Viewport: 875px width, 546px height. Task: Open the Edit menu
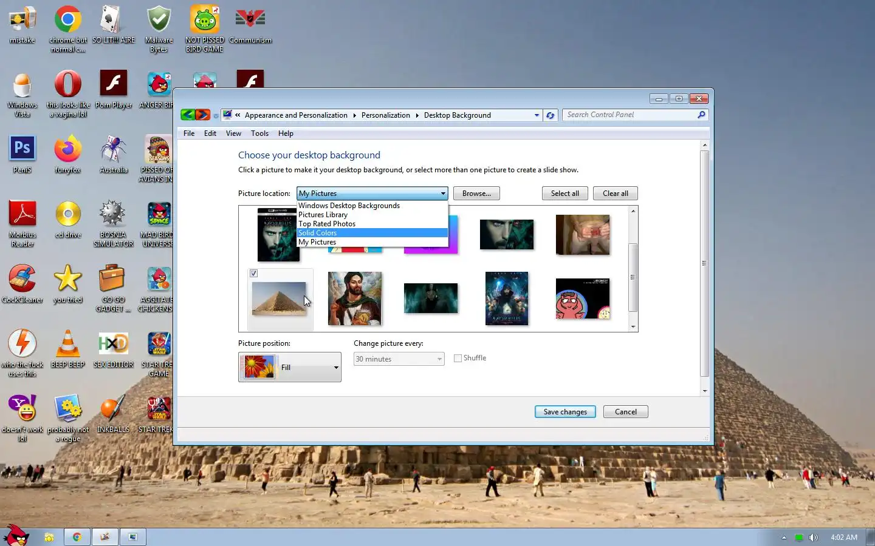click(x=210, y=133)
